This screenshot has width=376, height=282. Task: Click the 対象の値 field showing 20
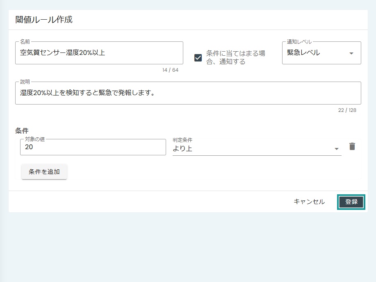point(92,147)
